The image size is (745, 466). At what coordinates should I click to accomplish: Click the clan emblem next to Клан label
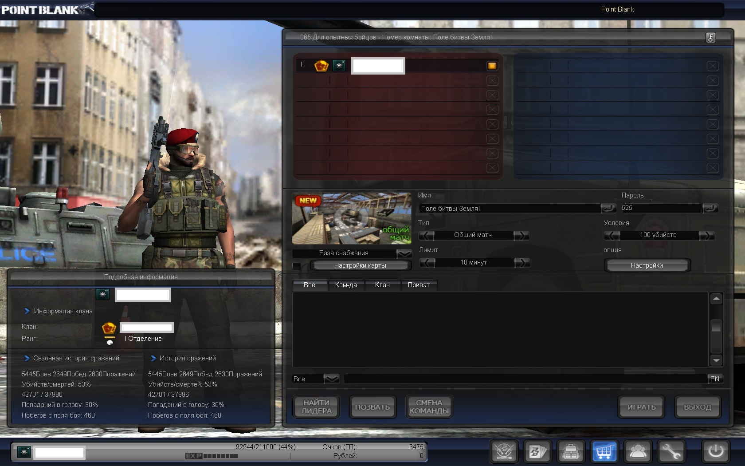point(109,328)
